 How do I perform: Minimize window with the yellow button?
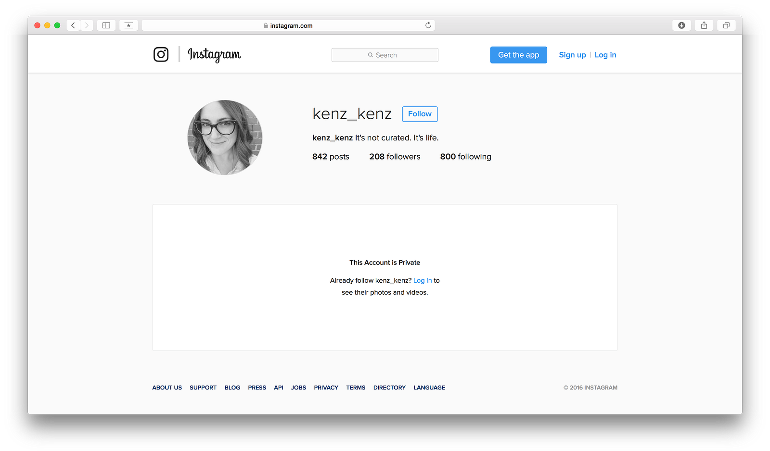pyautogui.click(x=47, y=25)
